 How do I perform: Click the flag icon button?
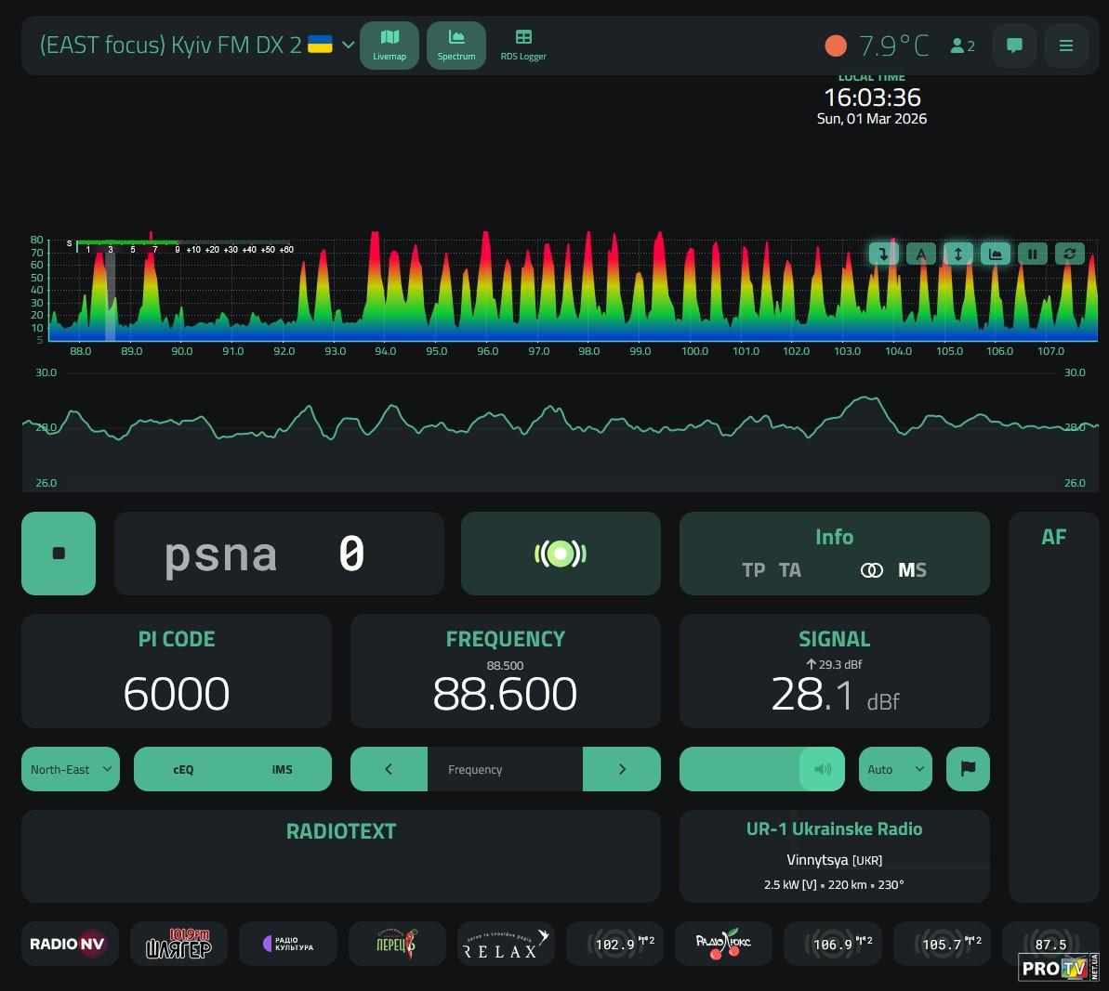pos(968,769)
